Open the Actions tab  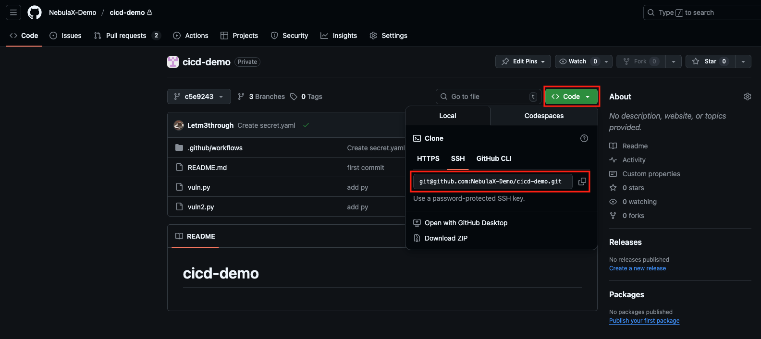pos(191,36)
